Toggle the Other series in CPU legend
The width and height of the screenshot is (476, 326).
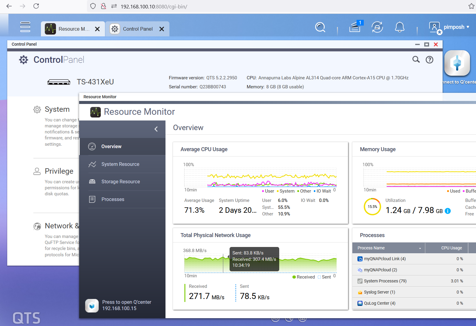point(304,191)
